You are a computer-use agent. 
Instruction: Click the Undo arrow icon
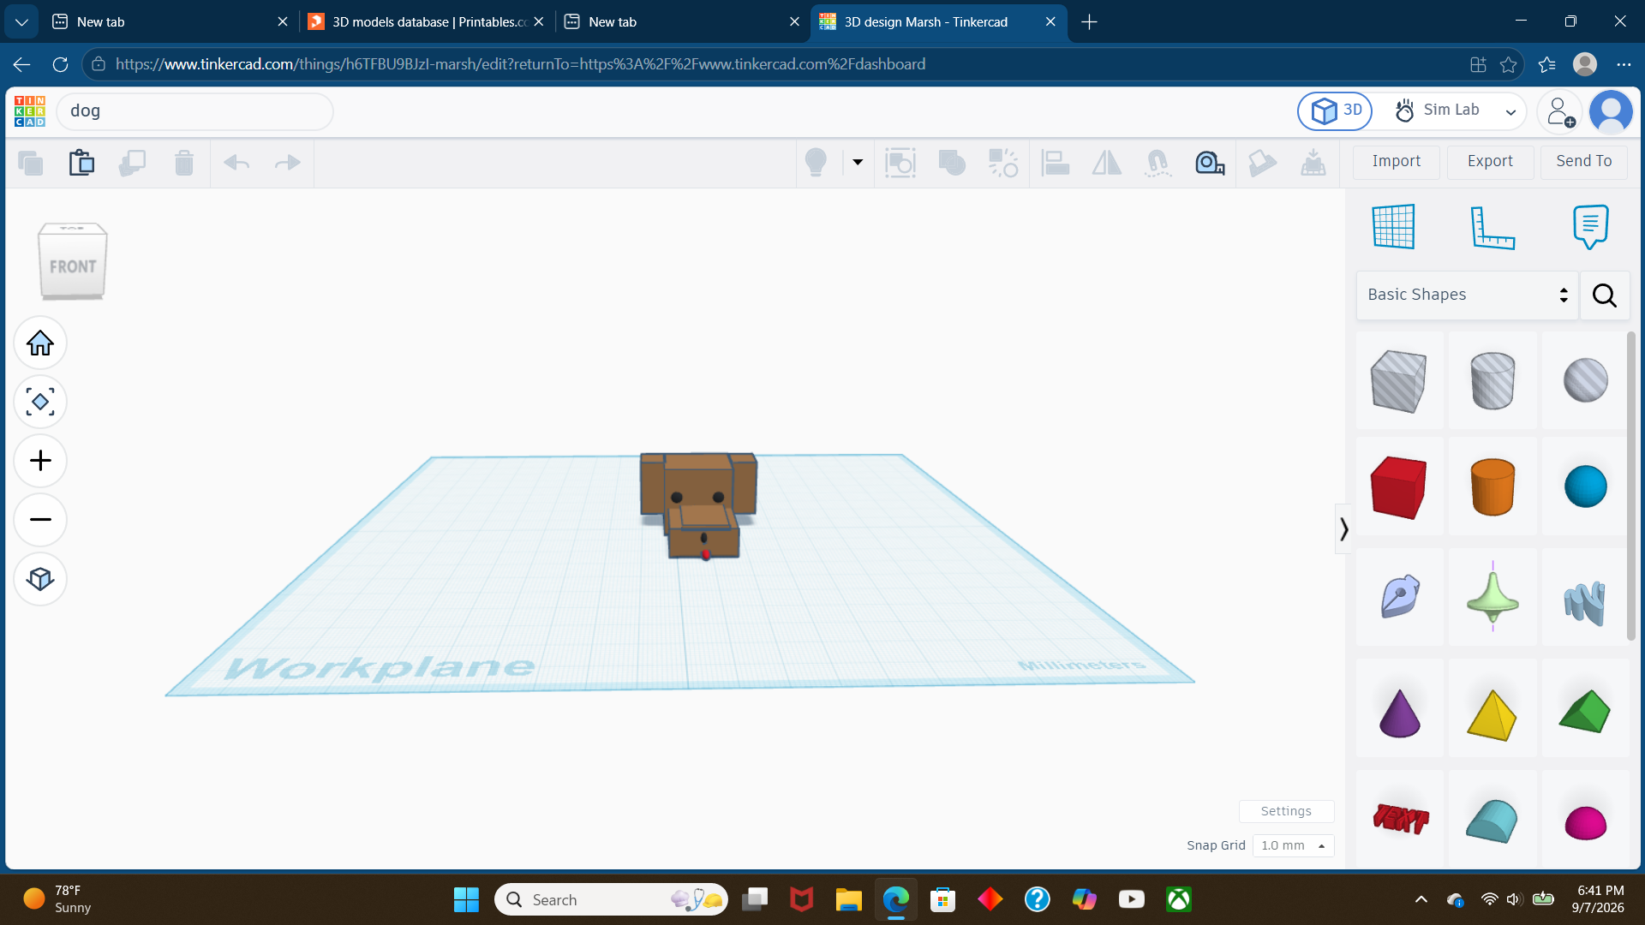tap(236, 162)
